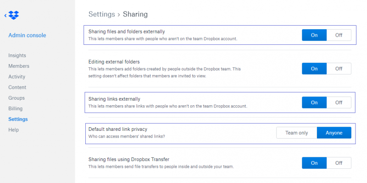
Task: Enable Editing external folders with On
Action: (x=314, y=69)
